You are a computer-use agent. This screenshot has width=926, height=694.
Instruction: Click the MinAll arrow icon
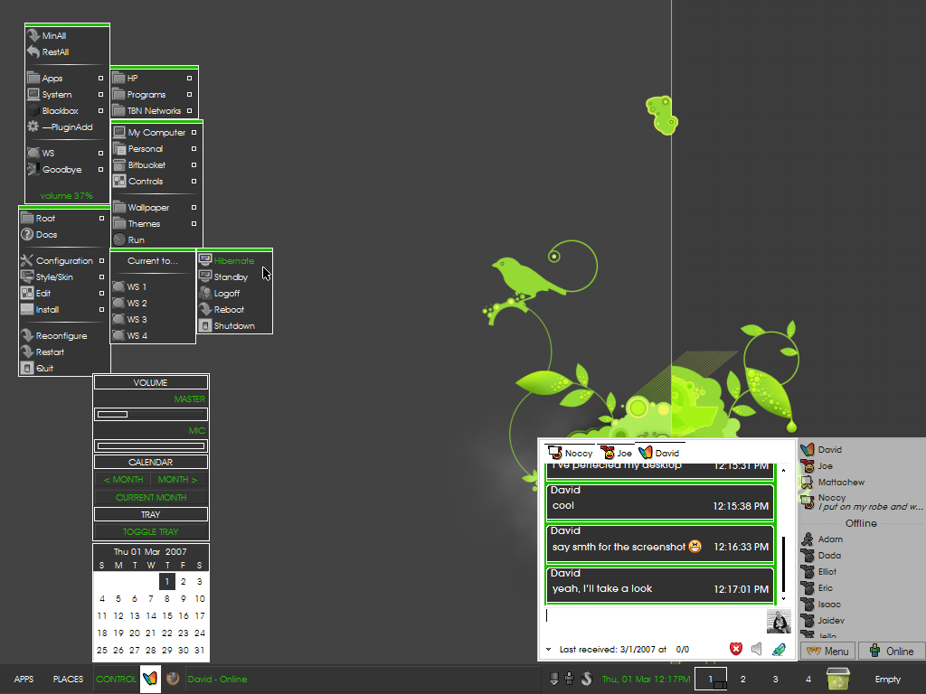click(33, 35)
